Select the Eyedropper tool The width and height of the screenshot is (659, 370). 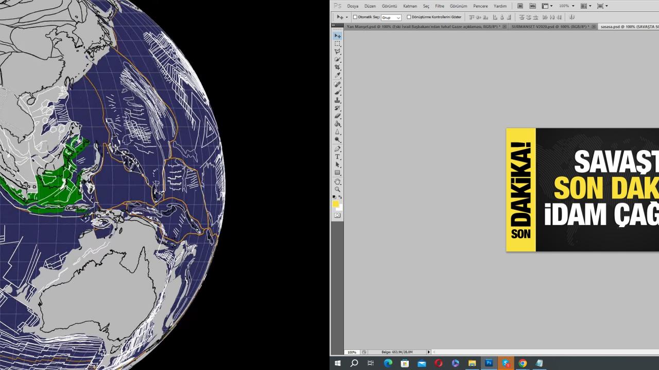(337, 76)
